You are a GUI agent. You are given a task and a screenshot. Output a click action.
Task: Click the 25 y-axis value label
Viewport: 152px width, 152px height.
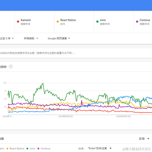tap(5, 107)
